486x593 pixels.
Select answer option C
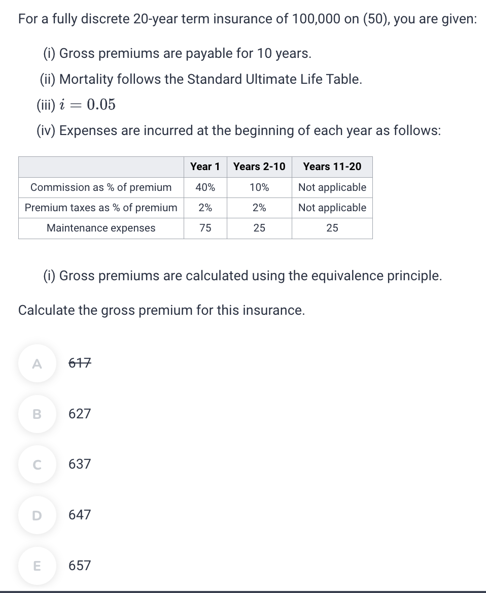(x=36, y=465)
